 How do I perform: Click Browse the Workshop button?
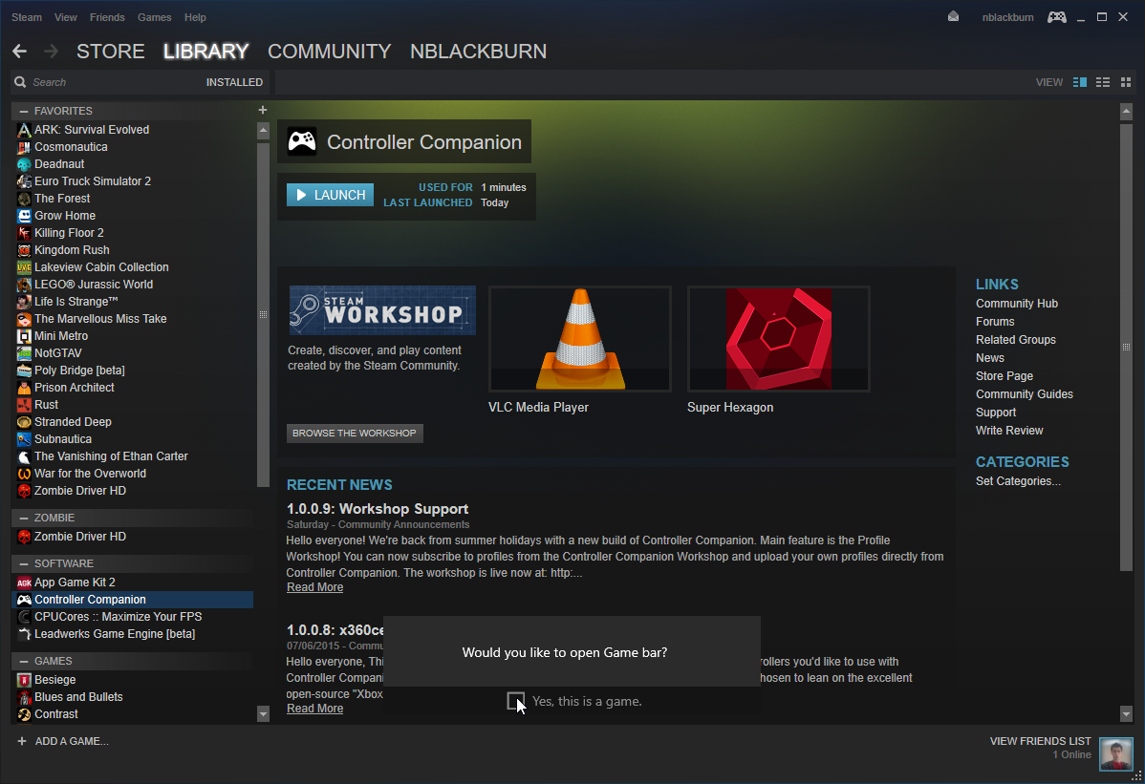point(355,434)
